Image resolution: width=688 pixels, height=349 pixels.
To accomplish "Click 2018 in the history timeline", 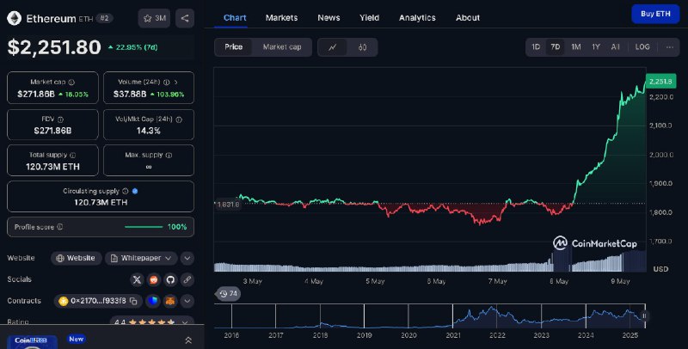I will tap(320, 335).
